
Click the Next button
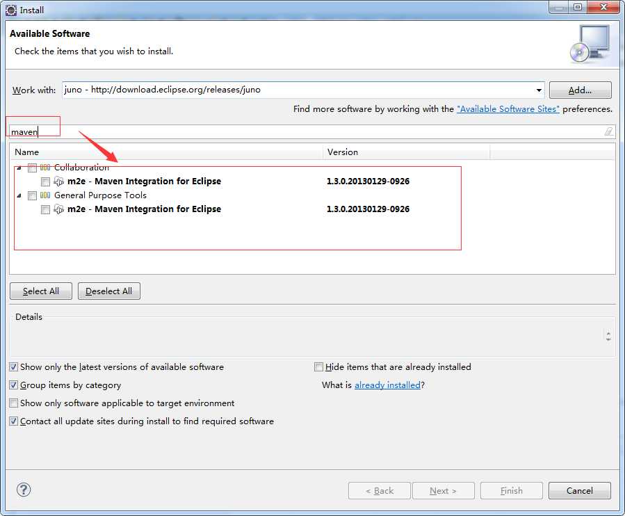tap(444, 490)
